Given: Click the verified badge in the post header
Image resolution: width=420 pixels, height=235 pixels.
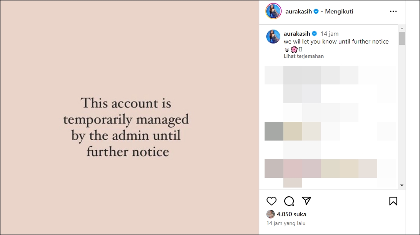Looking at the screenshot, I should (x=317, y=11).
